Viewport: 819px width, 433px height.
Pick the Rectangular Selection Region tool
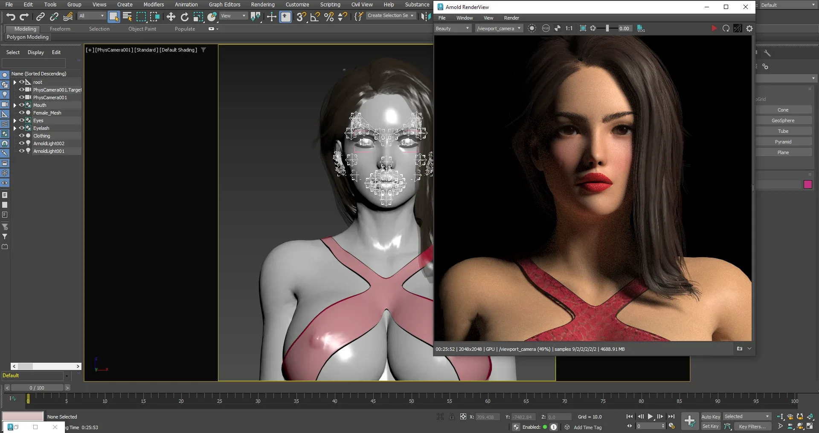pyautogui.click(x=141, y=17)
